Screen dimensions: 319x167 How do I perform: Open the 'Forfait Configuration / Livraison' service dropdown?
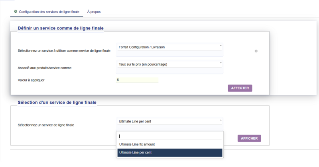tap(167, 47)
